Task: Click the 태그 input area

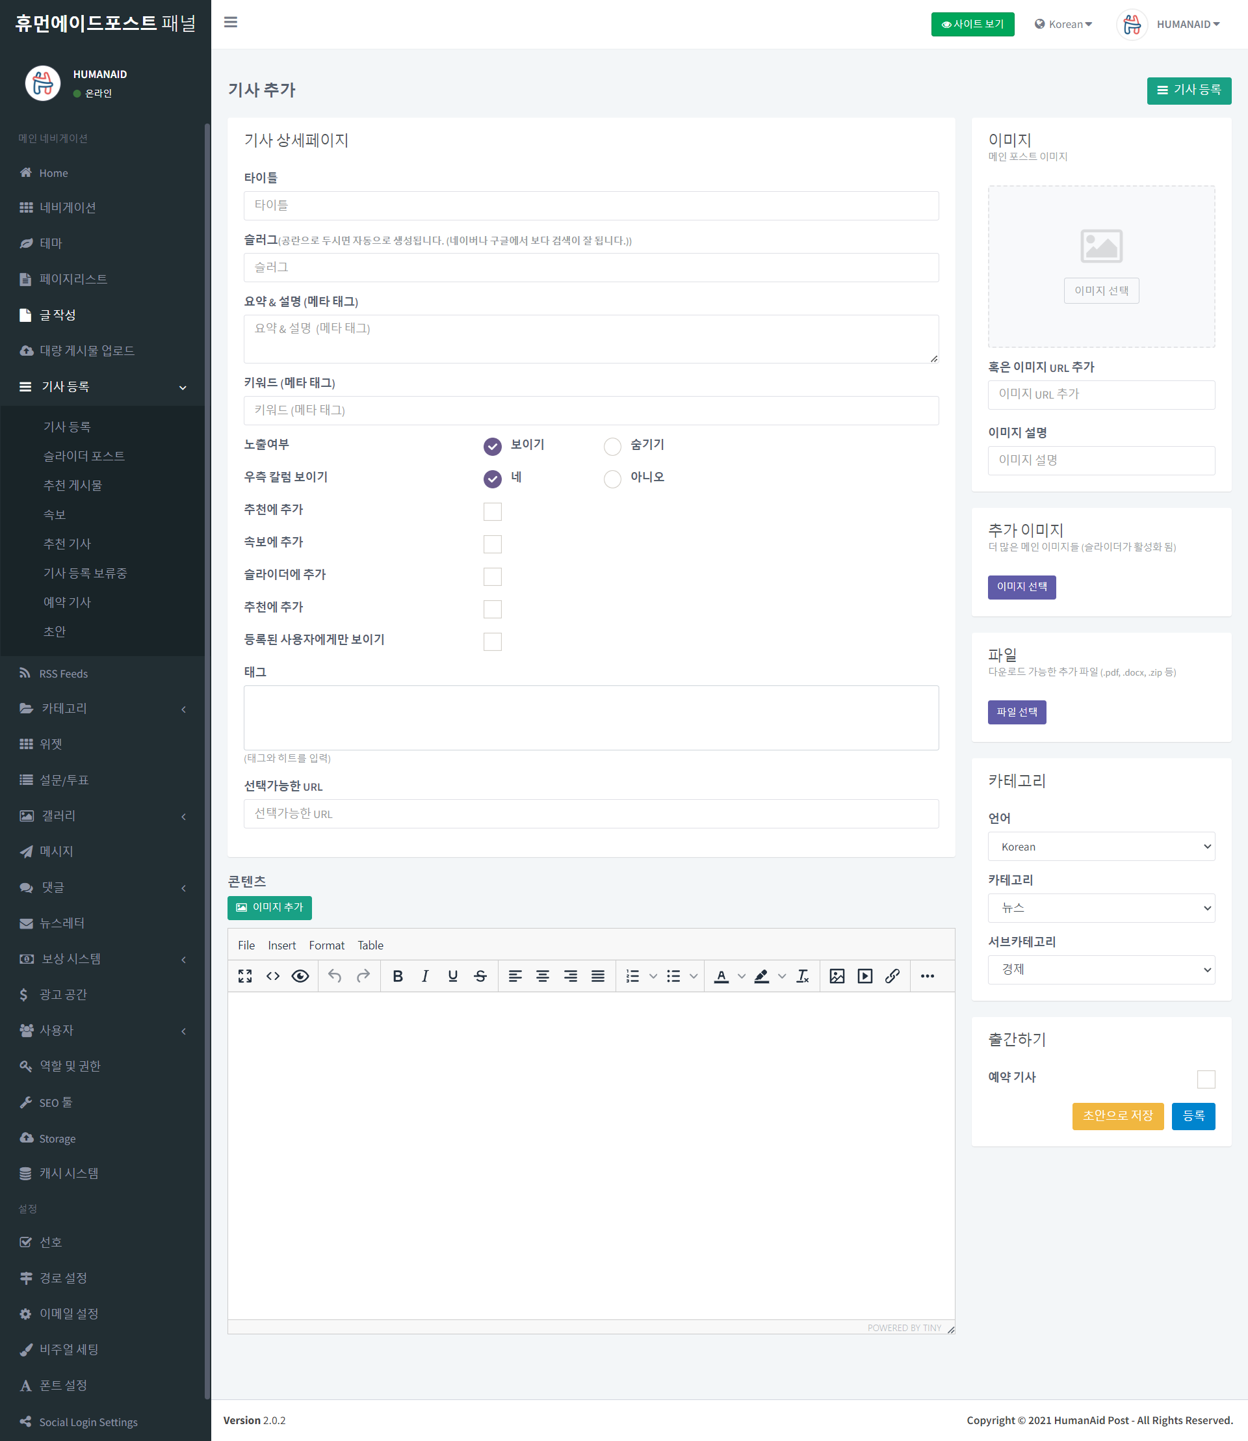Action: [x=591, y=718]
